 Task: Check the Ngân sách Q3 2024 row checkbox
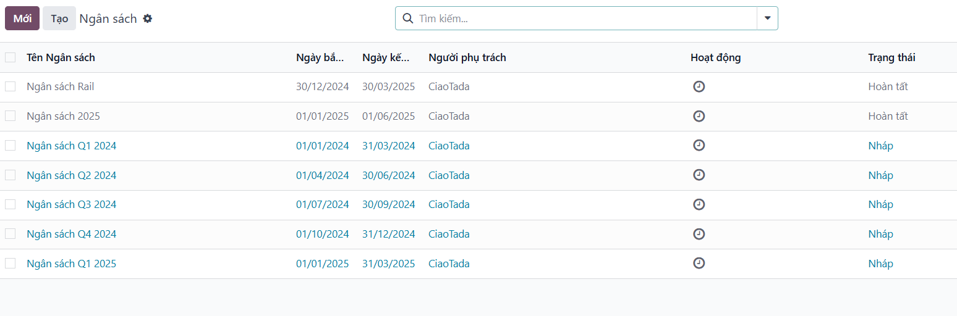pyautogui.click(x=10, y=204)
